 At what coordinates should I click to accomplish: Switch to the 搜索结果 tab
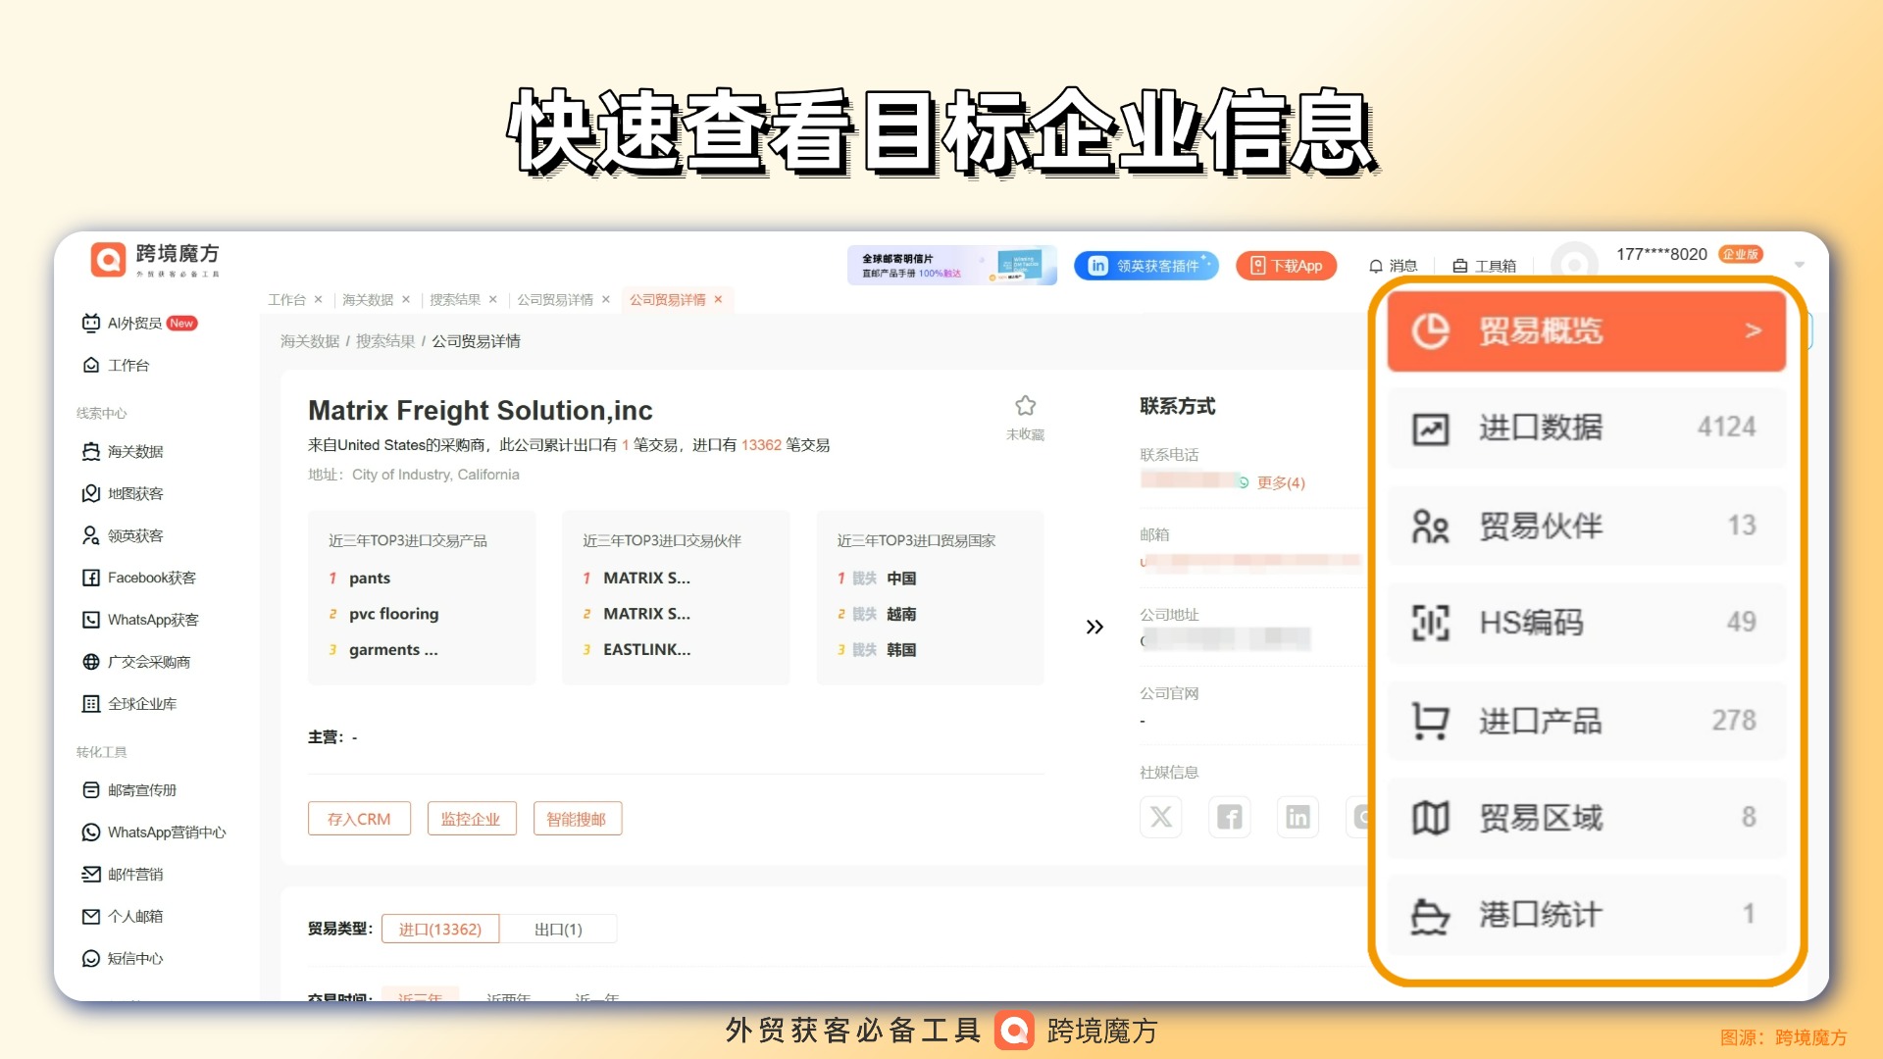pyautogui.click(x=454, y=300)
